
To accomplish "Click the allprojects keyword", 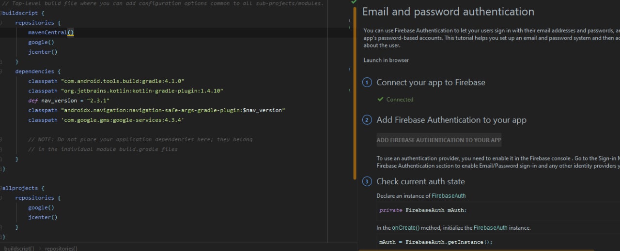I will 20,188.
